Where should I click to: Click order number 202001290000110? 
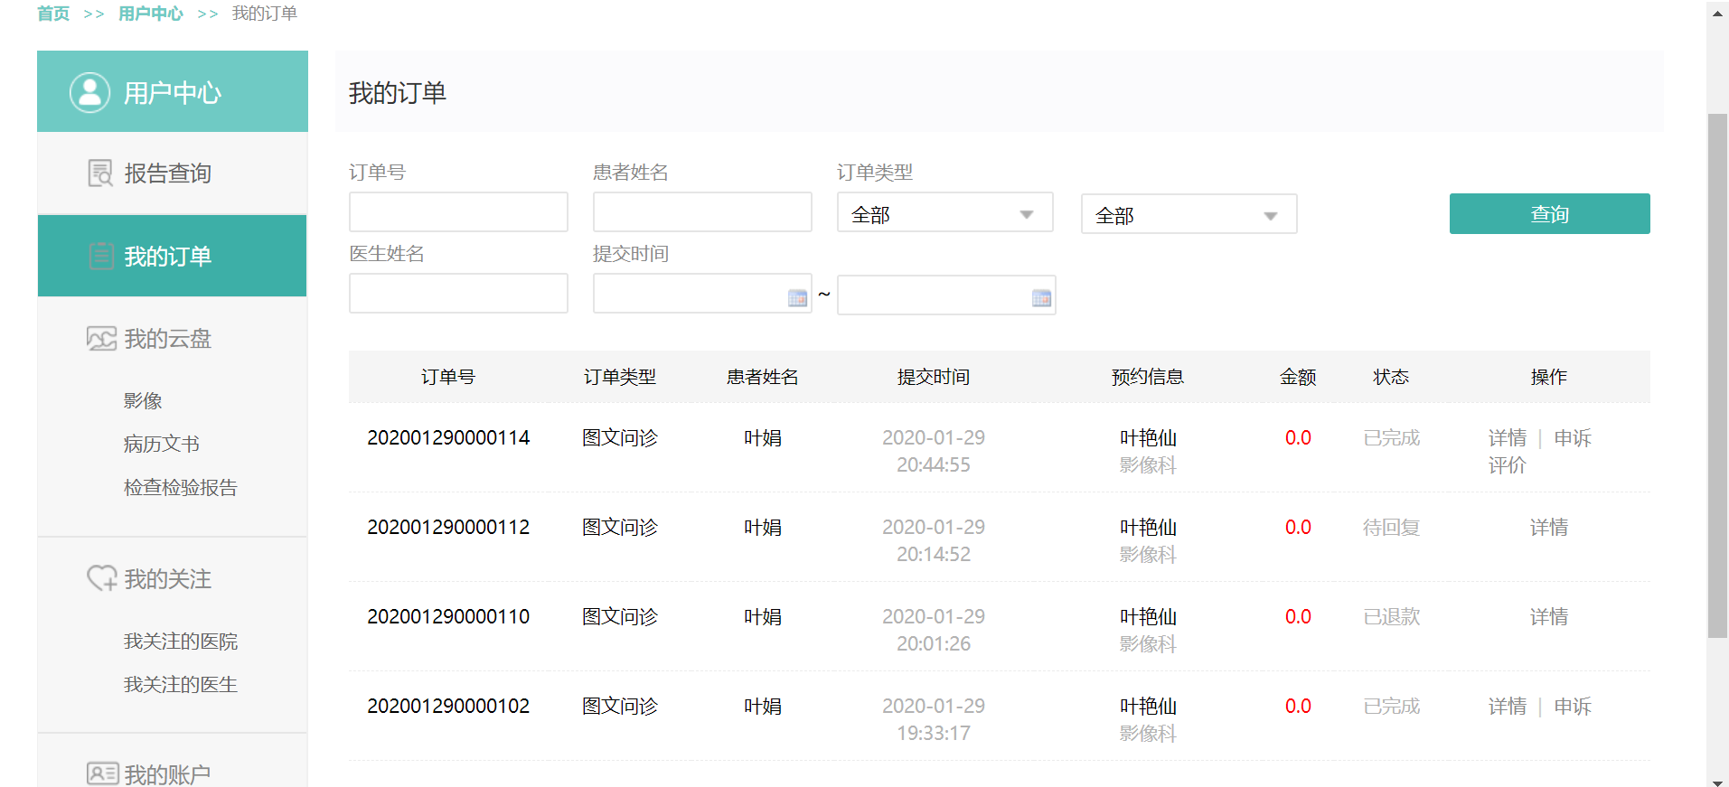click(448, 616)
